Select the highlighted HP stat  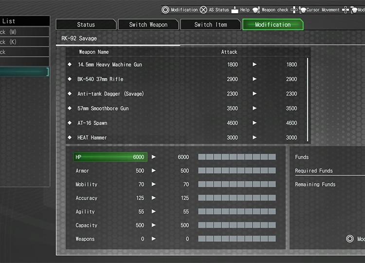[x=110, y=157]
